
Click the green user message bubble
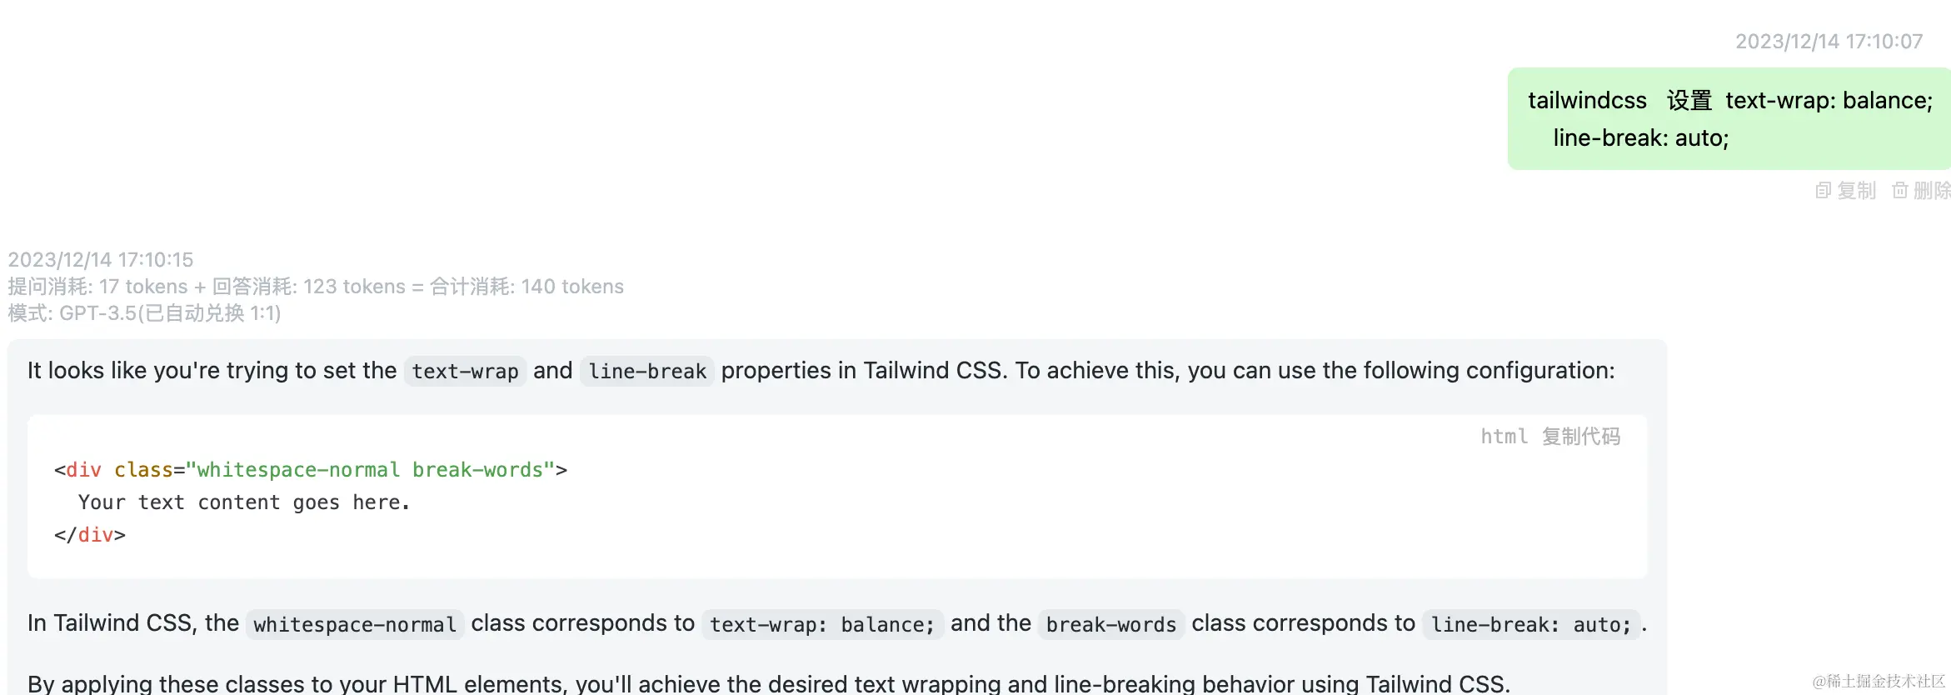pyautogui.click(x=1729, y=118)
